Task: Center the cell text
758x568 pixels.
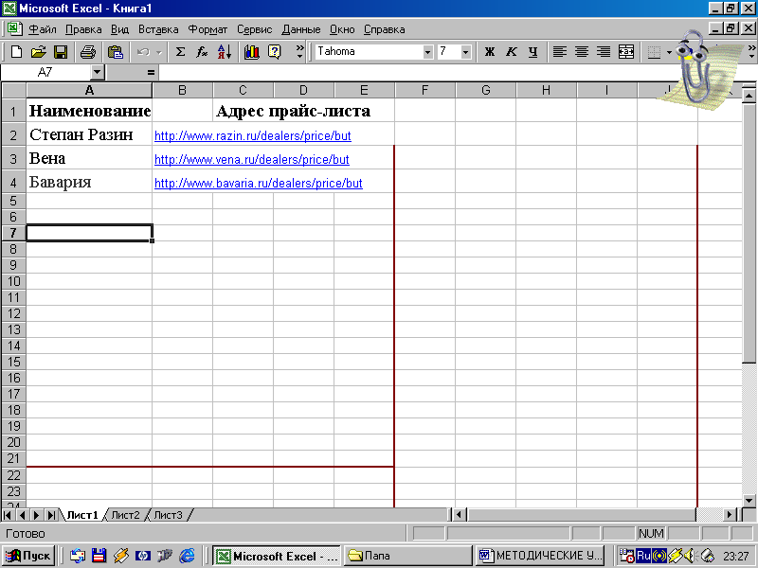Action: (582, 52)
